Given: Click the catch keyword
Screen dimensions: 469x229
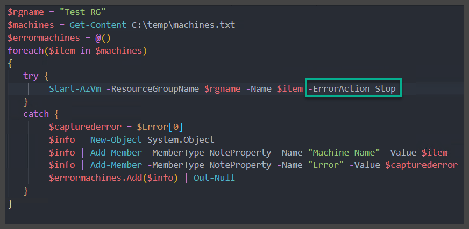Looking at the screenshot, I should click(36, 114).
